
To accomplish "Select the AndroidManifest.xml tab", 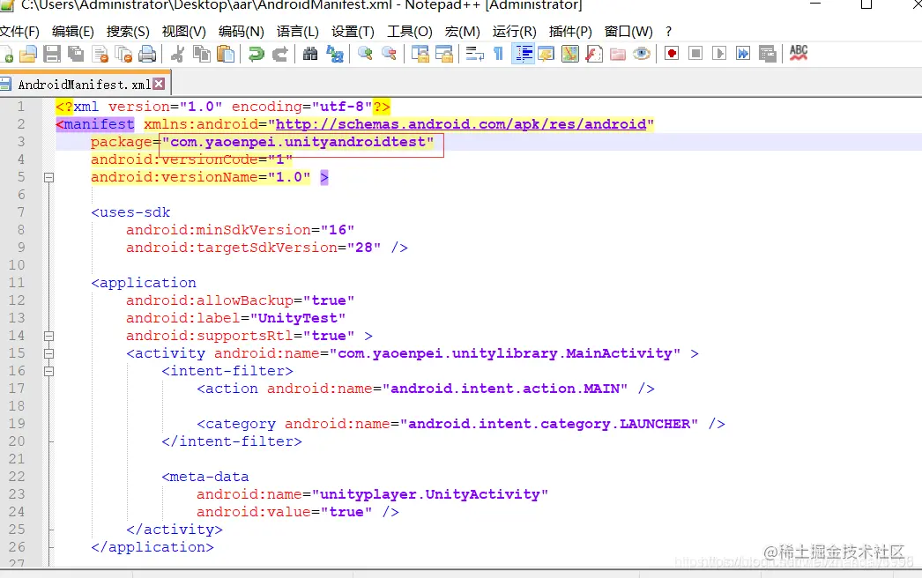I will tap(84, 85).
